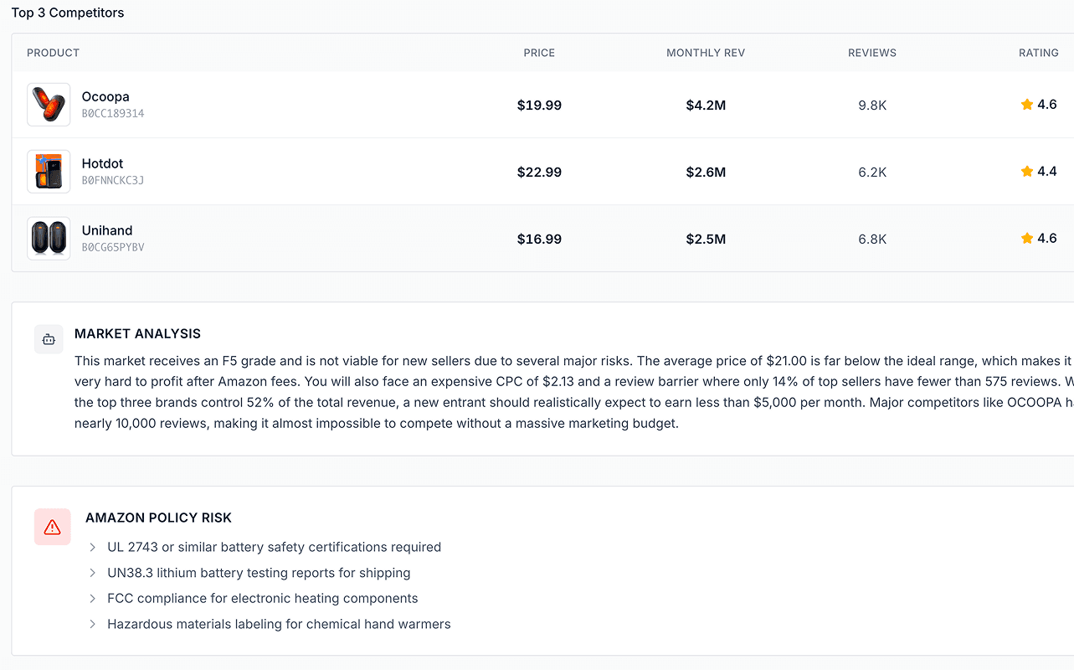
Task: Click the PRODUCT column header
Action: (x=53, y=53)
